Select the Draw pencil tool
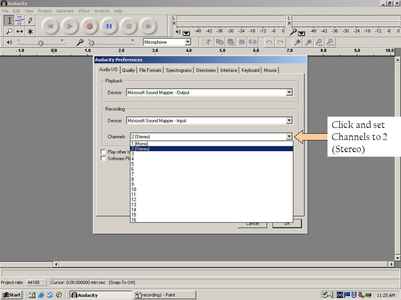The width and height of the screenshot is (401, 300). [30, 20]
